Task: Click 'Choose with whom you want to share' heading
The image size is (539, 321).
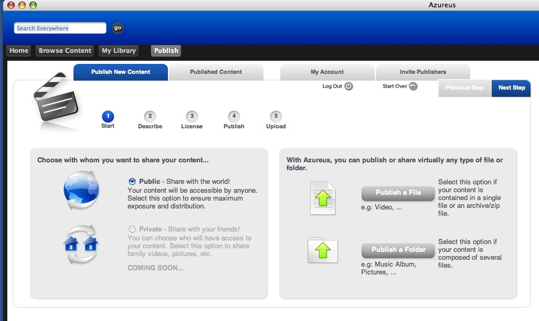Action: point(123,160)
